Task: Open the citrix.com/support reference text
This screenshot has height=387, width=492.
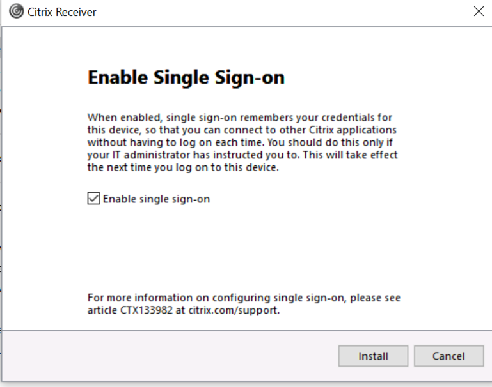Action: pos(234,310)
